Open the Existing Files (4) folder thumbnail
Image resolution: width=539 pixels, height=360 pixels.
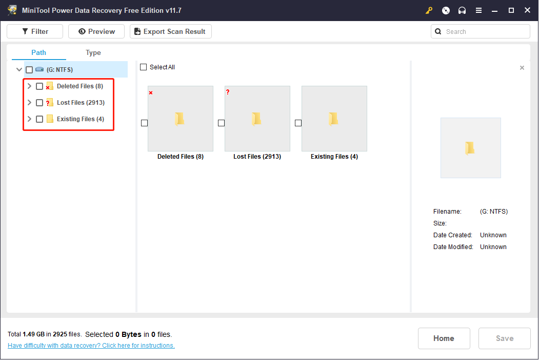click(334, 119)
